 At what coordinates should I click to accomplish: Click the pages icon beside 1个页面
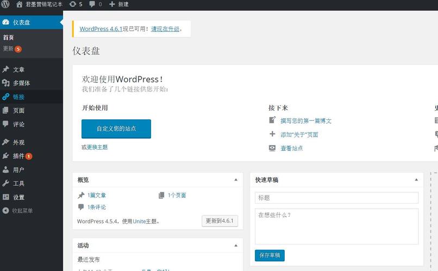[x=161, y=195]
